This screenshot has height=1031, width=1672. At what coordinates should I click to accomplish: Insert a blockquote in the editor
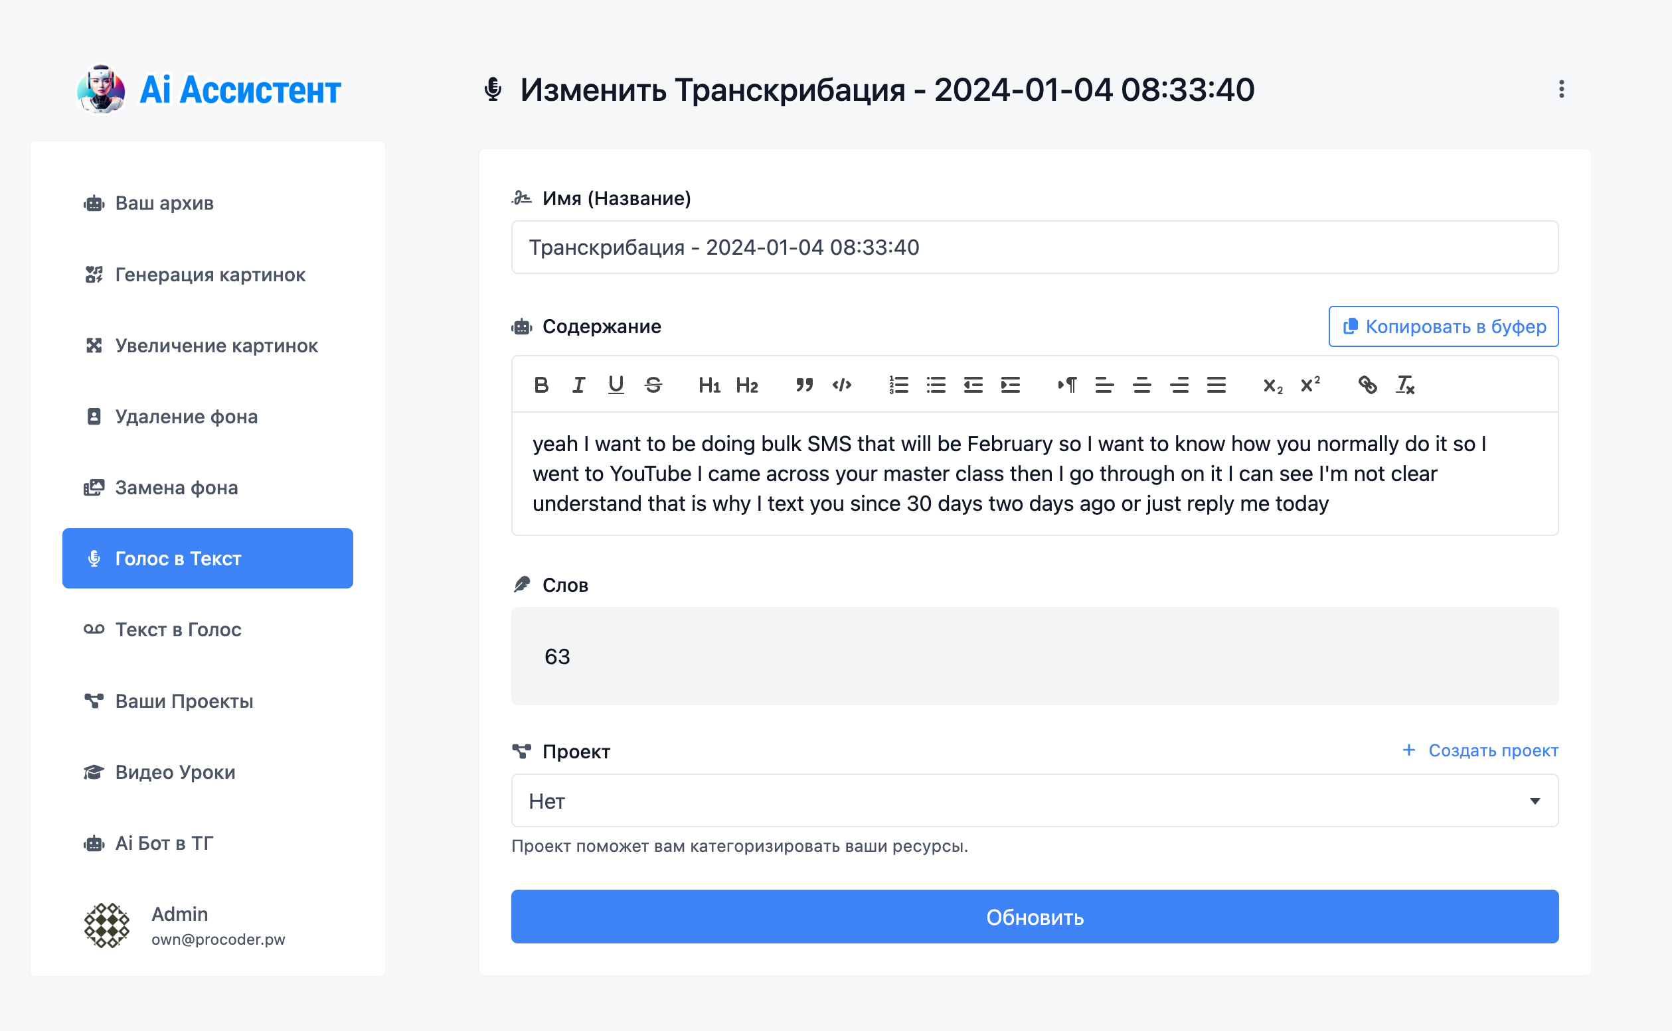tap(804, 385)
